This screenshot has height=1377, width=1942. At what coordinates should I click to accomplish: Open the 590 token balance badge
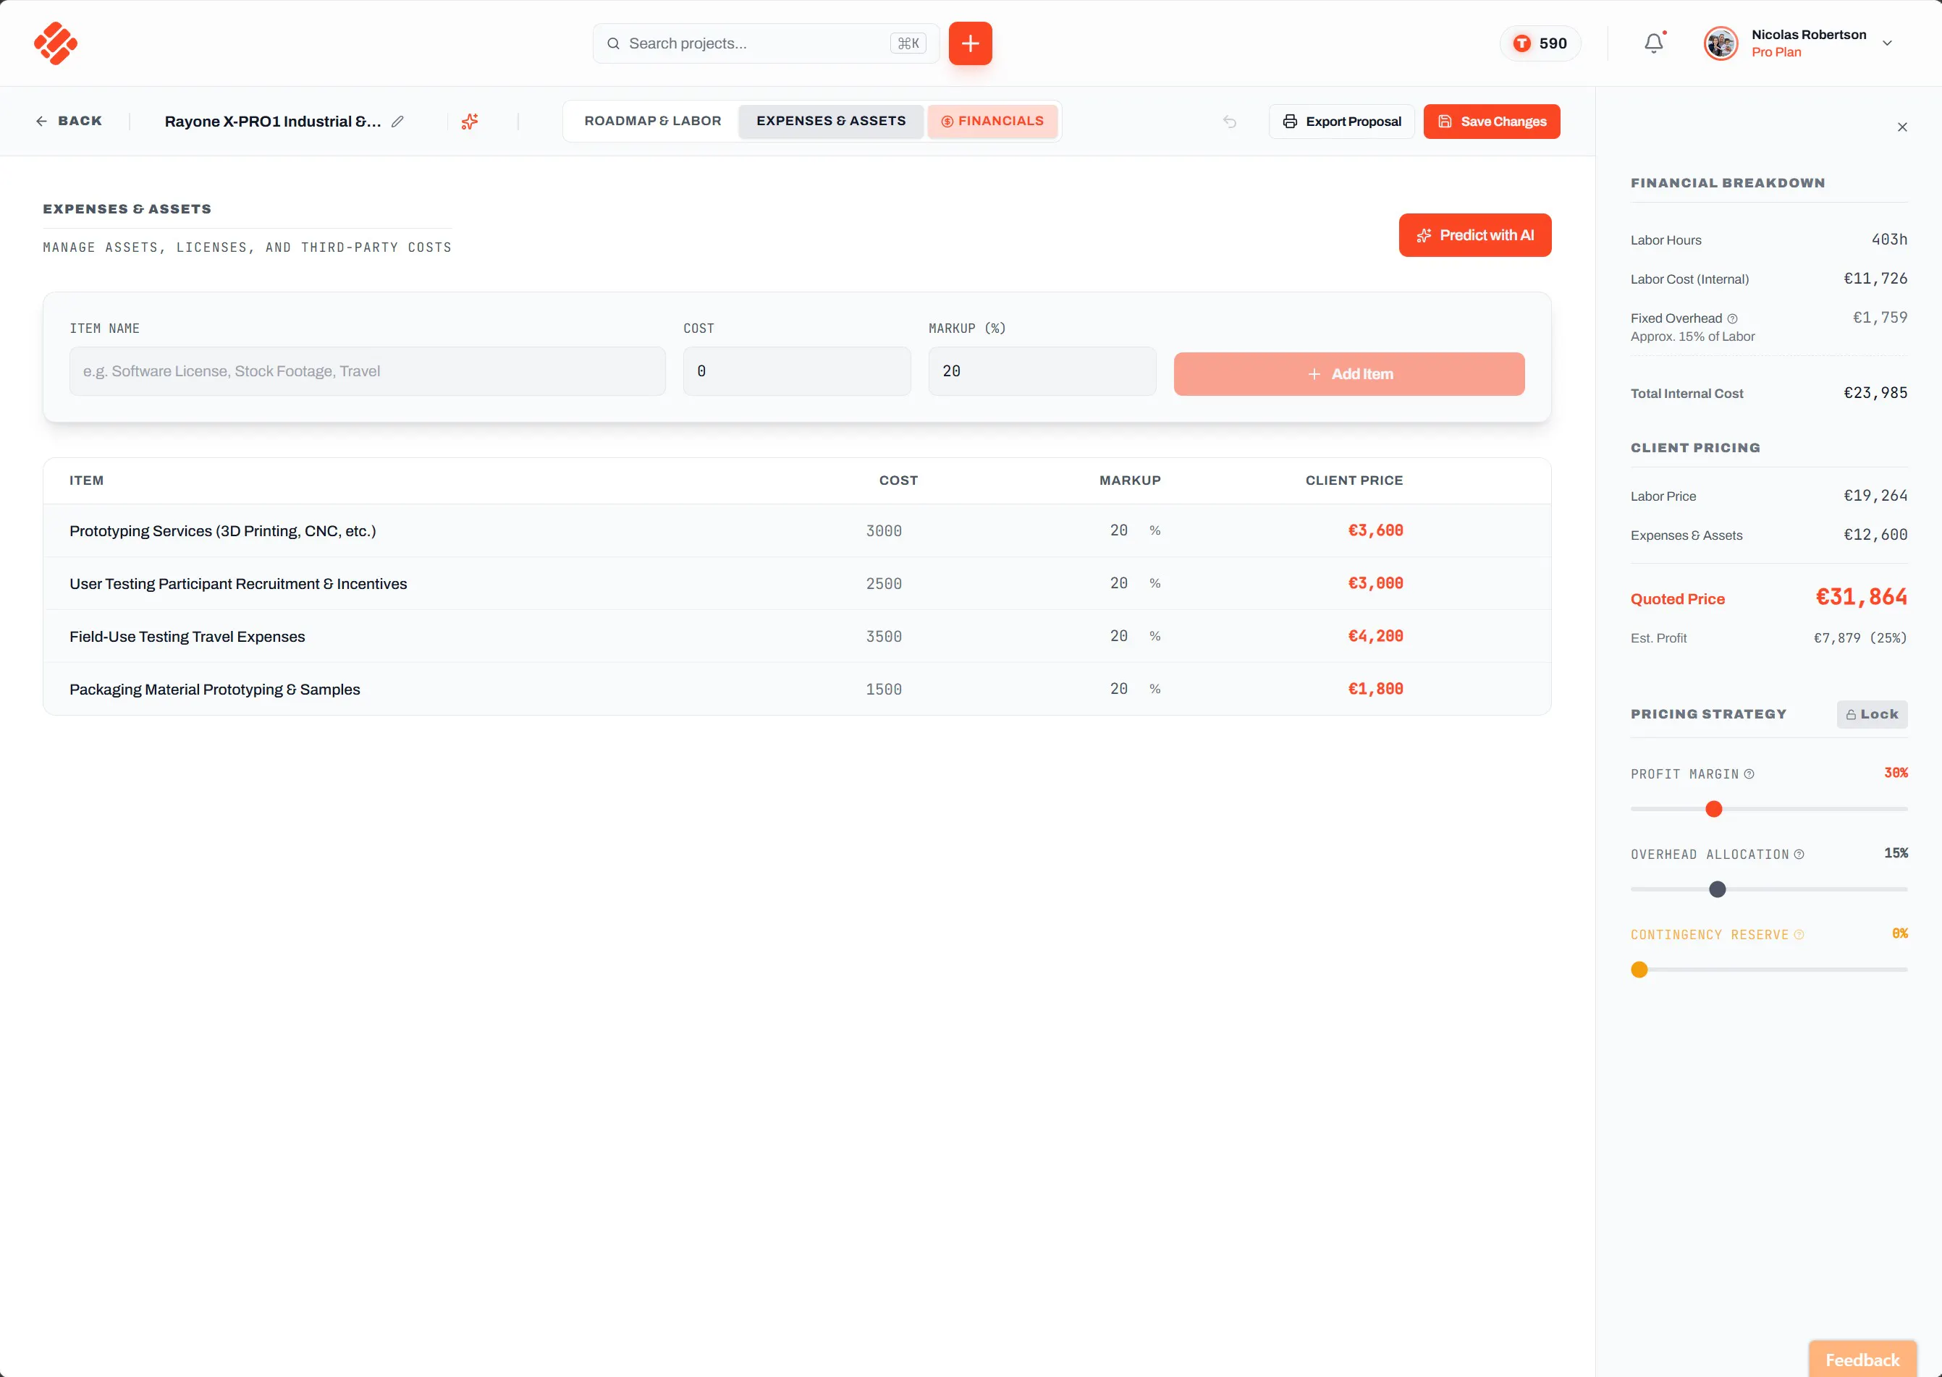point(1540,43)
